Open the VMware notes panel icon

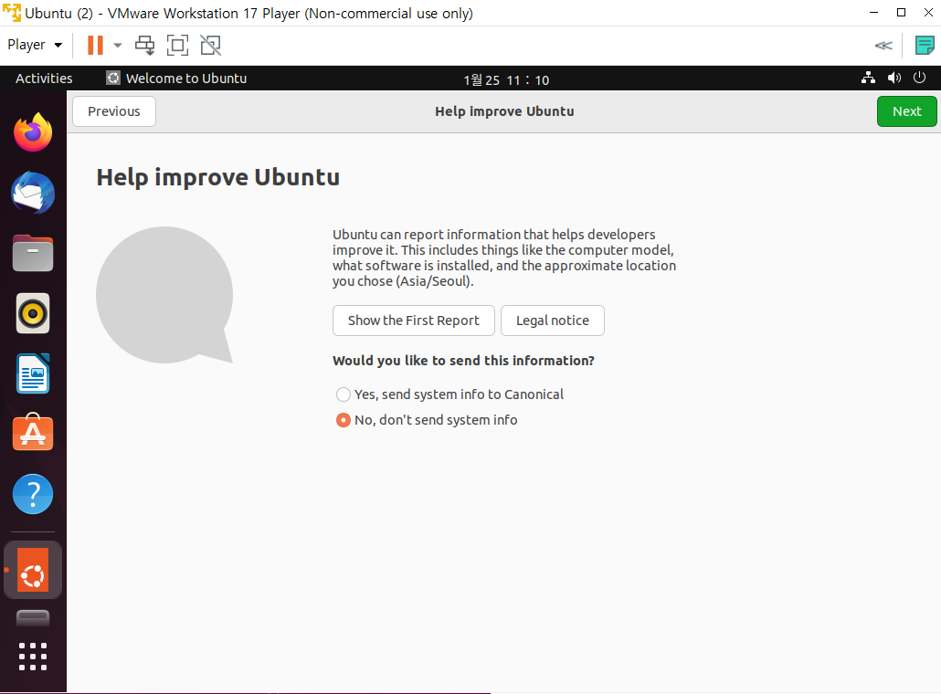[x=925, y=45]
